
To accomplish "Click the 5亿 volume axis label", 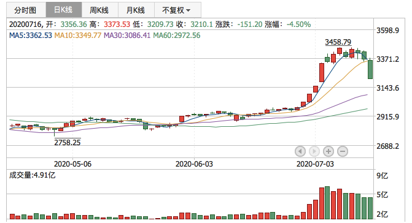I will pyautogui.click(x=383, y=195).
